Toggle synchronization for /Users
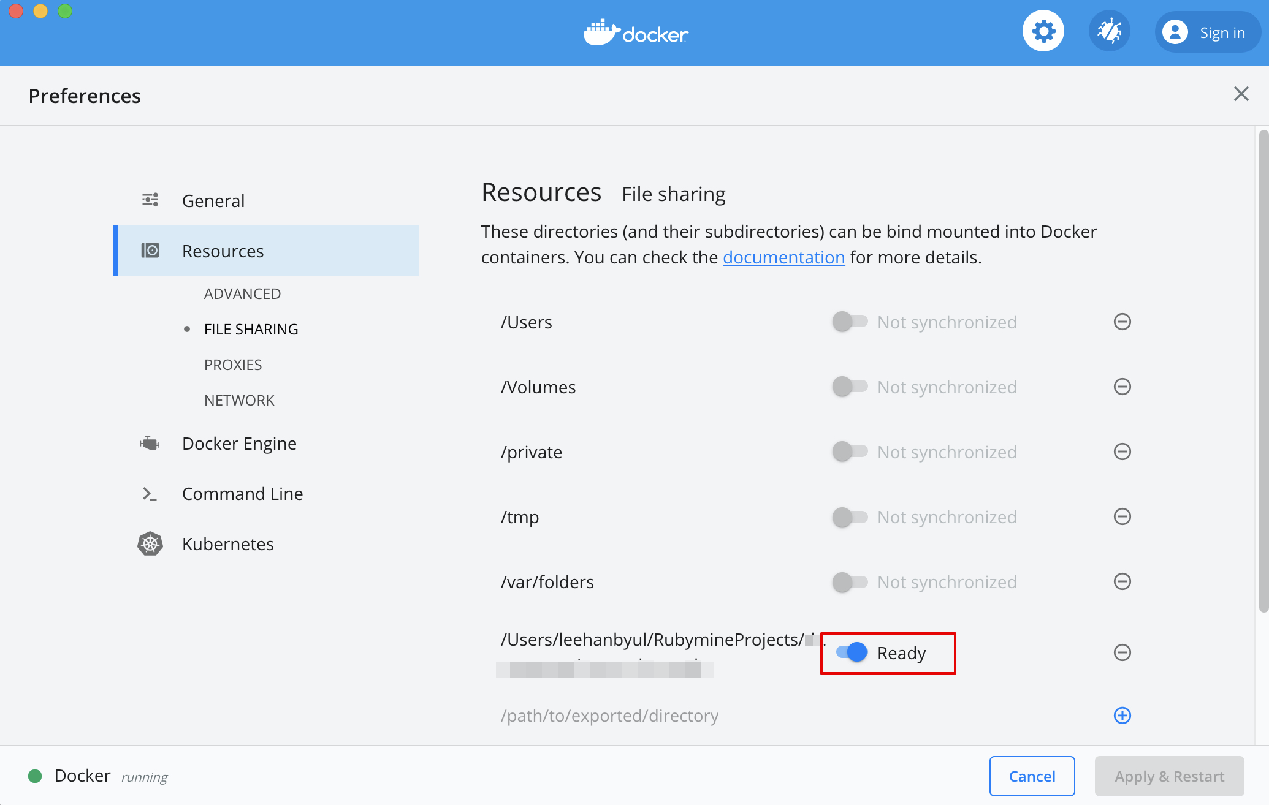This screenshot has width=1269, height=805. 850,322
